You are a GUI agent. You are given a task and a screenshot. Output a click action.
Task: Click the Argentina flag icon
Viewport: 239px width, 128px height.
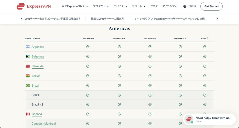(28, 47)
